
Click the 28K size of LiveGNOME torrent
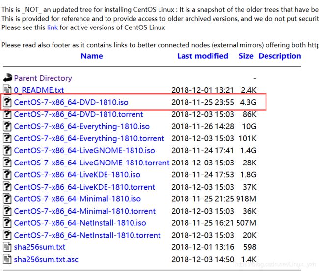[x=250, y=163]
